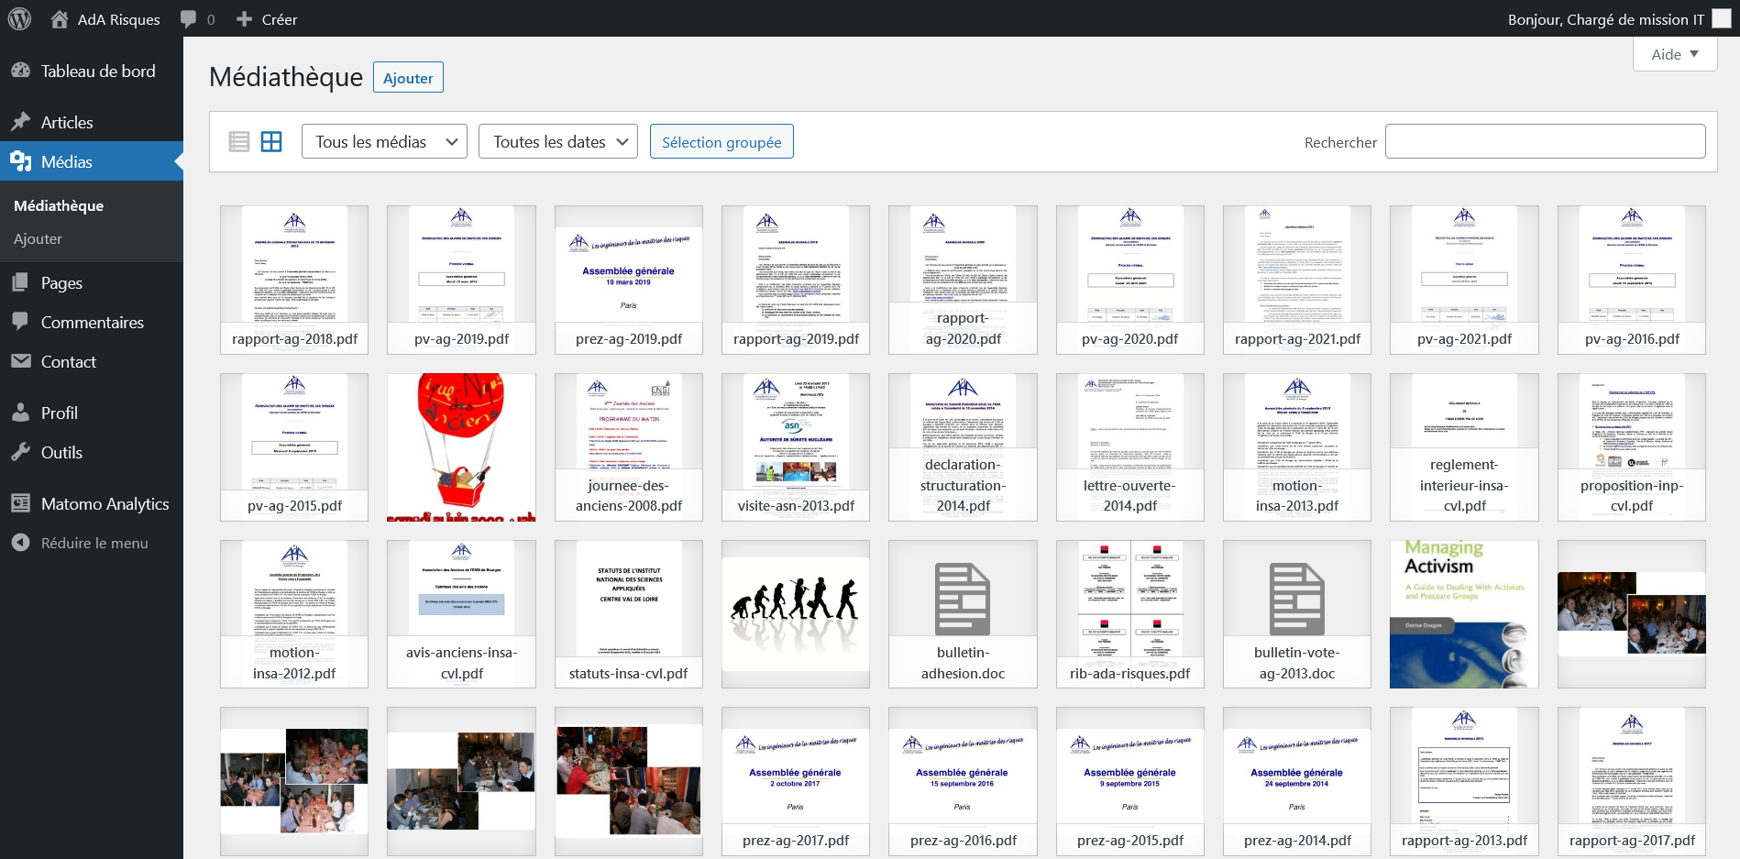Switch to list view icon

pos(239,141)
